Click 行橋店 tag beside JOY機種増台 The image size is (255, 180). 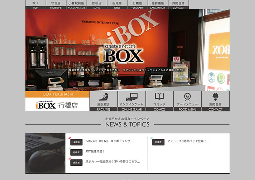tap(76, 152)
